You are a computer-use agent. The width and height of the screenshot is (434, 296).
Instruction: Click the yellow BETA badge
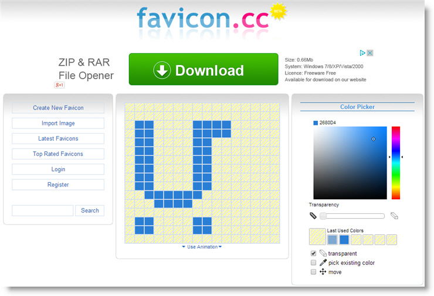(279, 11)
